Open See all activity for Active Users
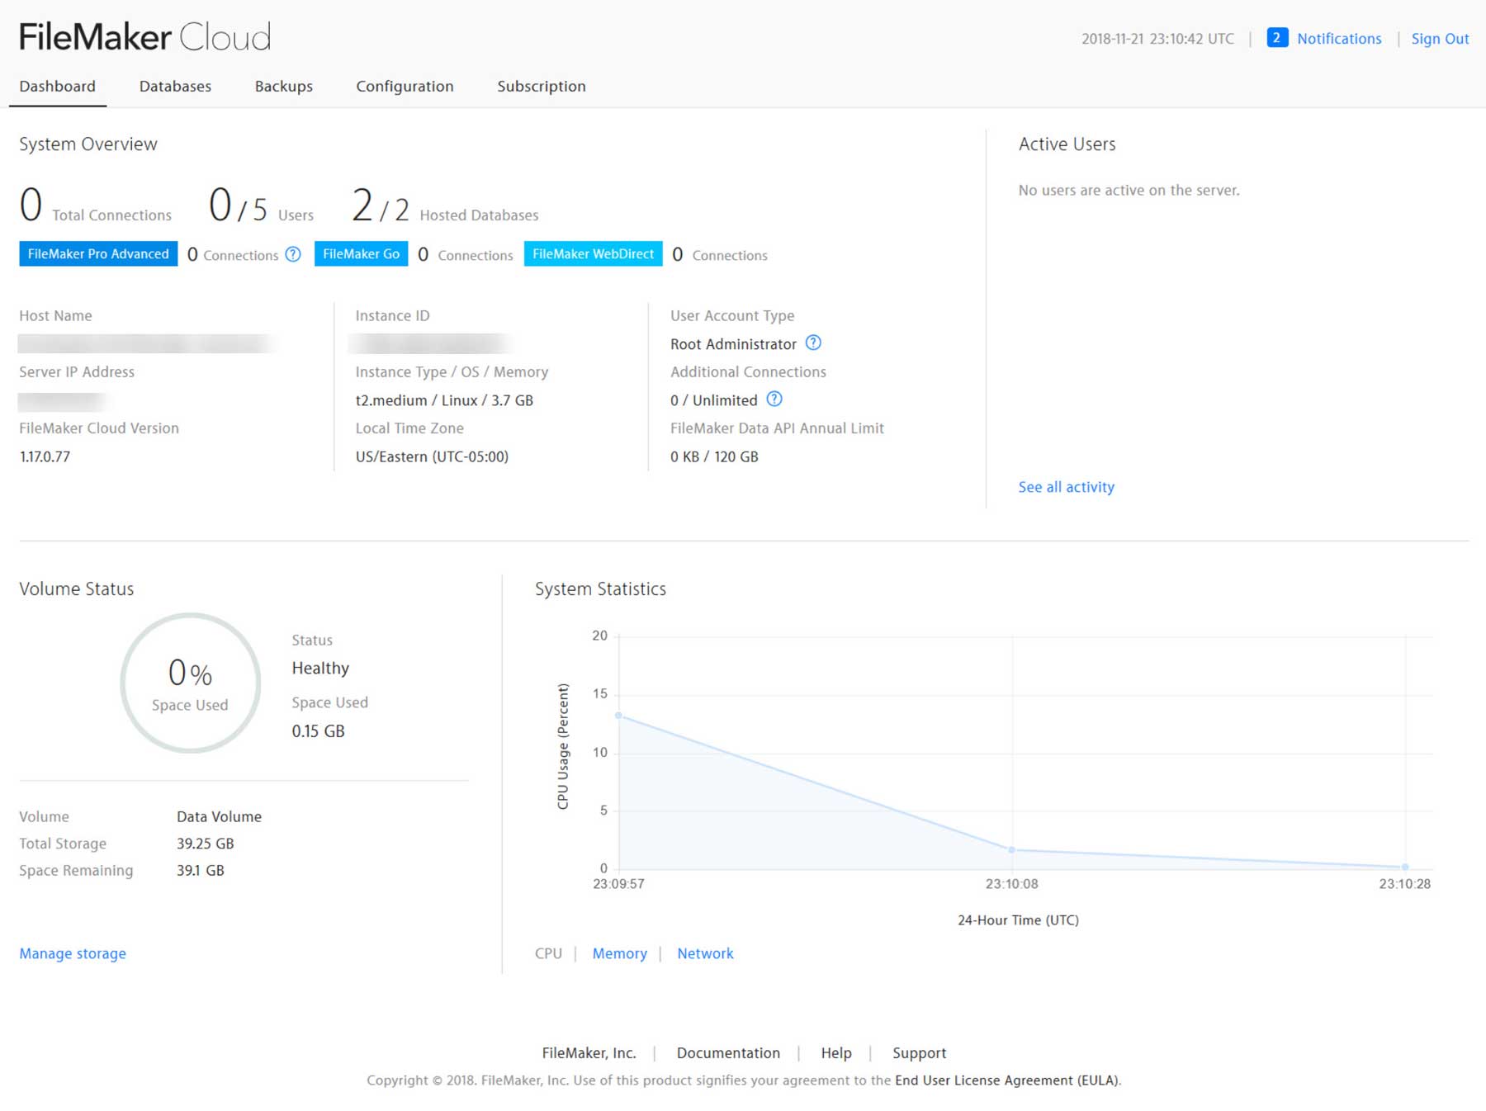Screen dimensions: 1486x1111 [x=1066, y=487]
